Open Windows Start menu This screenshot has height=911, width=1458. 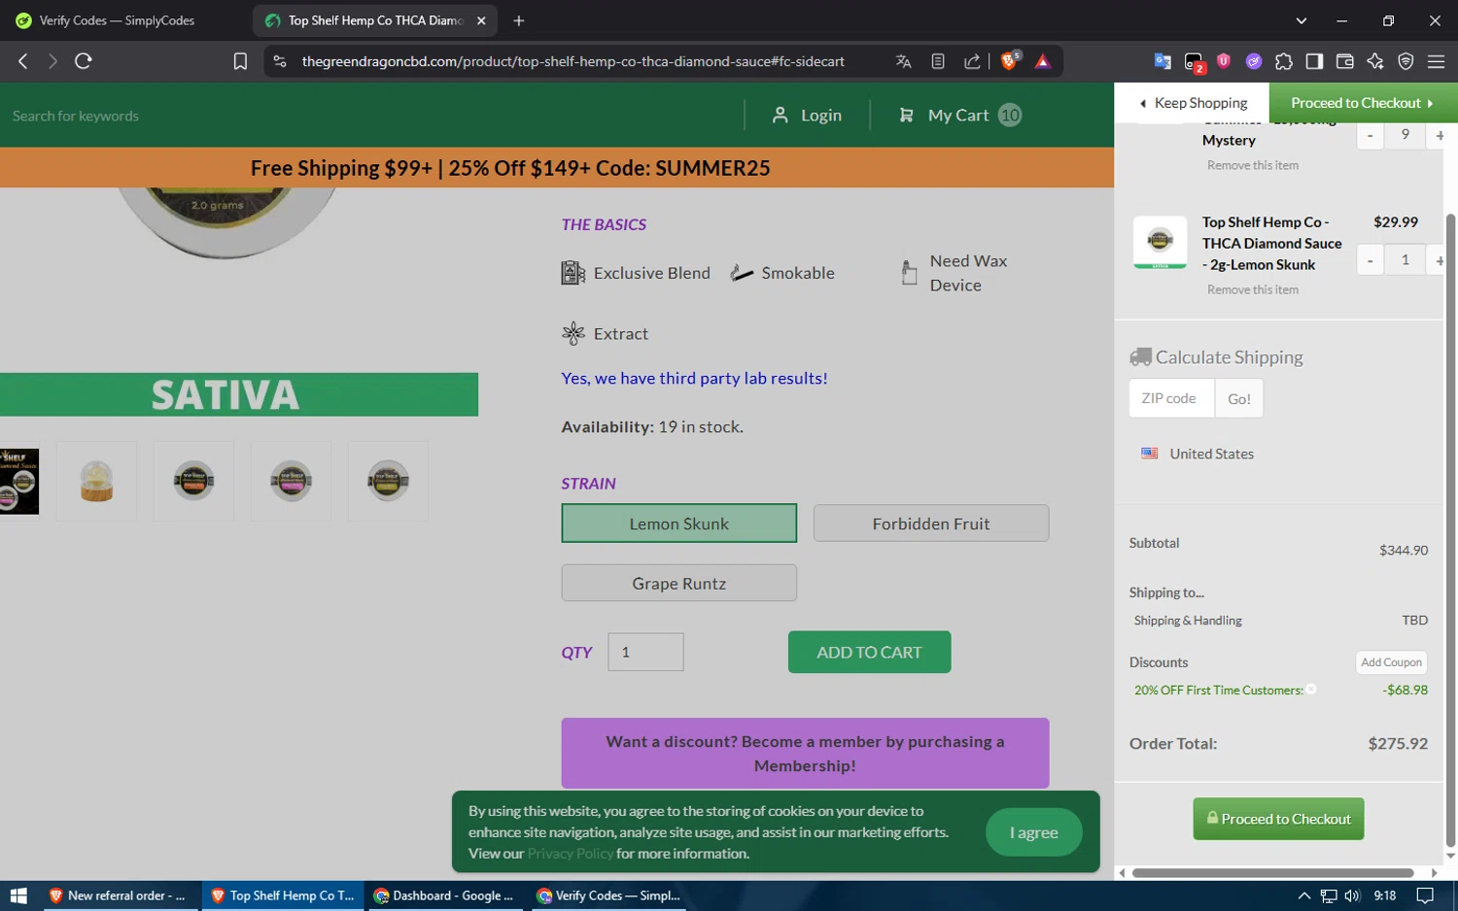tap(18, 895)
